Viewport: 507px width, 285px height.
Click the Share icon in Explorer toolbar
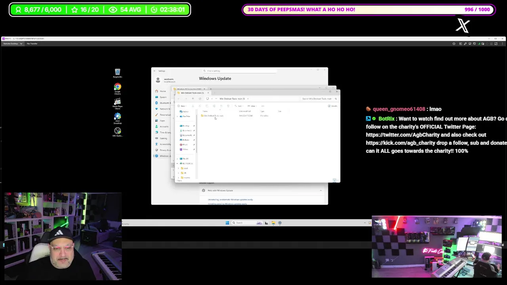point(221,106)
